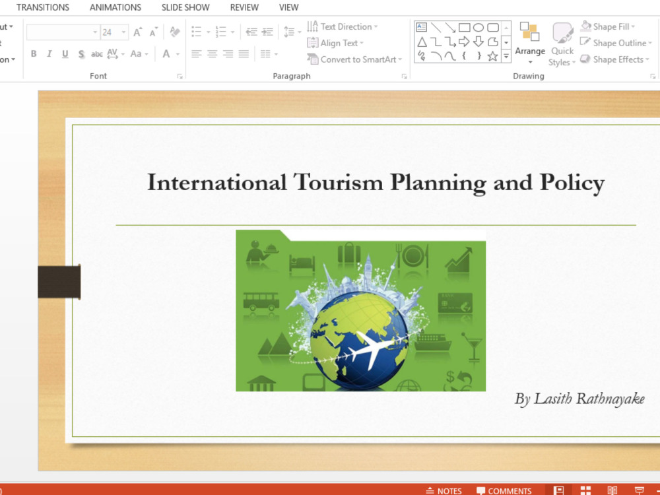Viewport: 660px width, 495px height.
Task: Open Shape Outline options
Action: click(x=616, y=43)
